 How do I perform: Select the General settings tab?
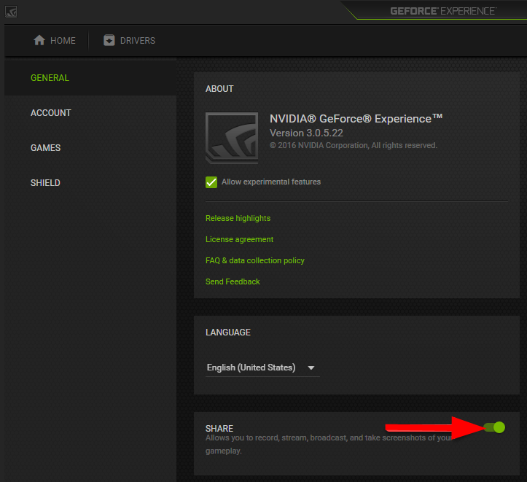[x=50, y=78]
